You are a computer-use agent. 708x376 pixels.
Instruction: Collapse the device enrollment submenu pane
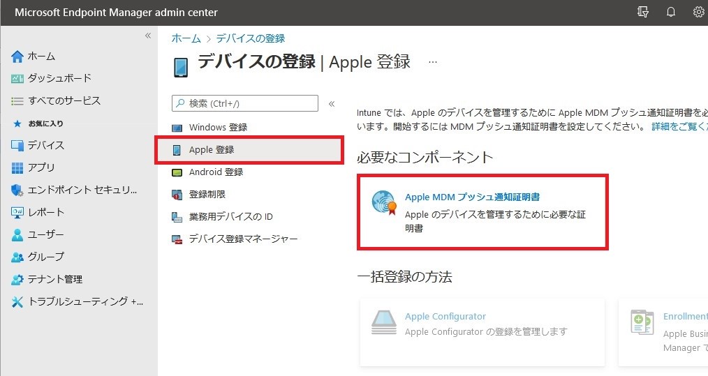[332, 104]
